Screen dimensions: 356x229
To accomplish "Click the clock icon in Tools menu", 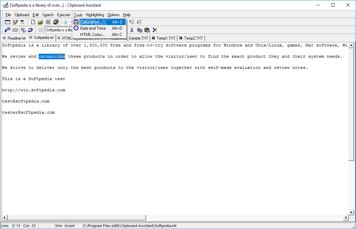I will [x=76, y=28].
